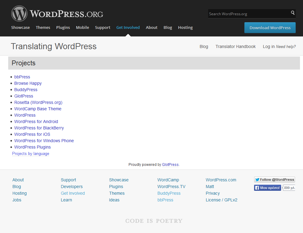Open the Hosting nav item in header
The image size is (303, 233).
tap(185, 27)
